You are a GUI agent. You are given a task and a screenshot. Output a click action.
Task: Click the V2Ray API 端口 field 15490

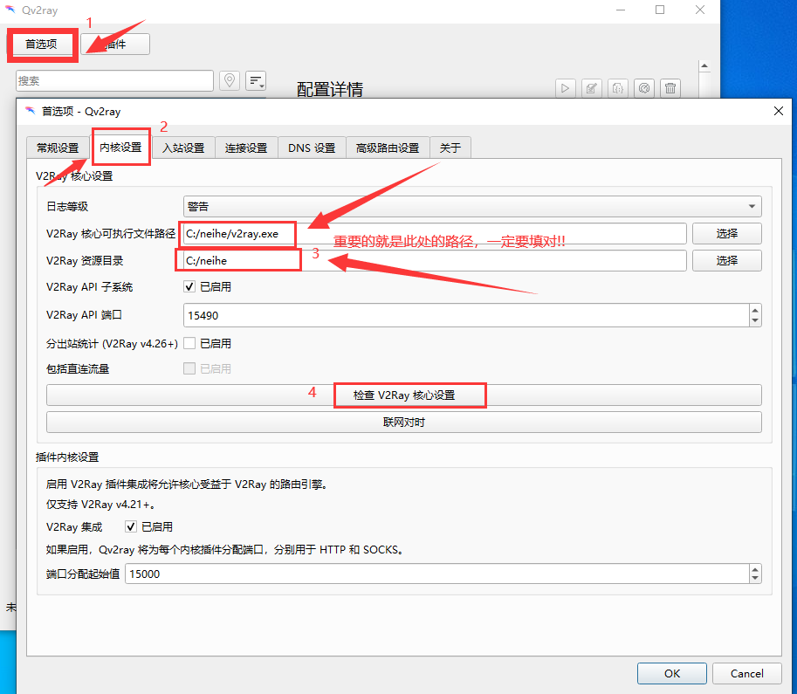(x=466, y=315)
